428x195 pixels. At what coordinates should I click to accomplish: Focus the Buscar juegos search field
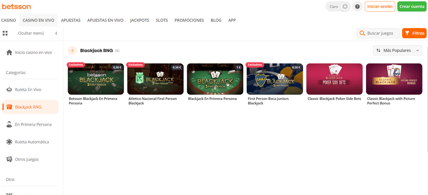click(x=378, y=33)
